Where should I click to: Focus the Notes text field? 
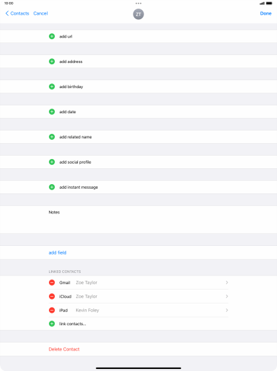click(138, 219)
